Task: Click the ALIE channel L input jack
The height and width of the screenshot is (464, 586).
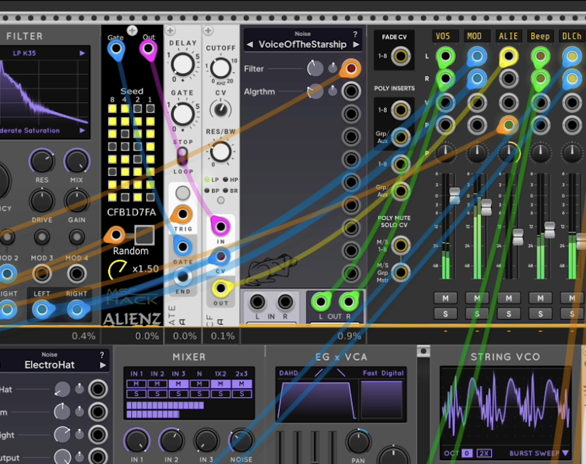Action: pyautogui.click(x=508, y=57)
